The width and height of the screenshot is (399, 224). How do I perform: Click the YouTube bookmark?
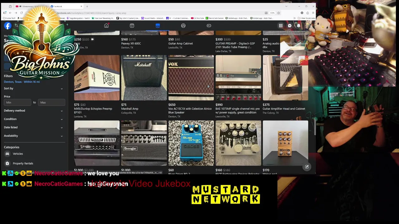198,18
